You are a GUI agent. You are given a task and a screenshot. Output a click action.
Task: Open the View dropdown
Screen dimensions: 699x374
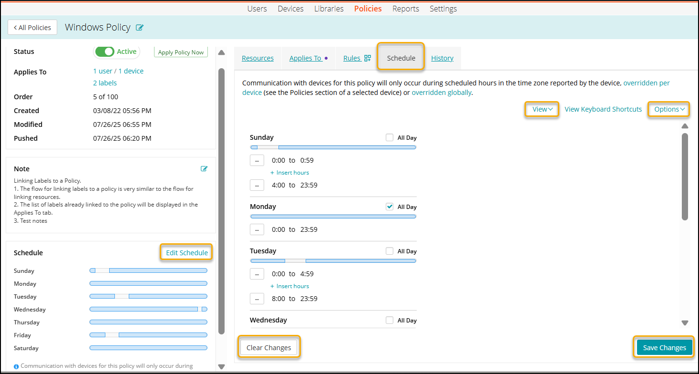(542, 109)
